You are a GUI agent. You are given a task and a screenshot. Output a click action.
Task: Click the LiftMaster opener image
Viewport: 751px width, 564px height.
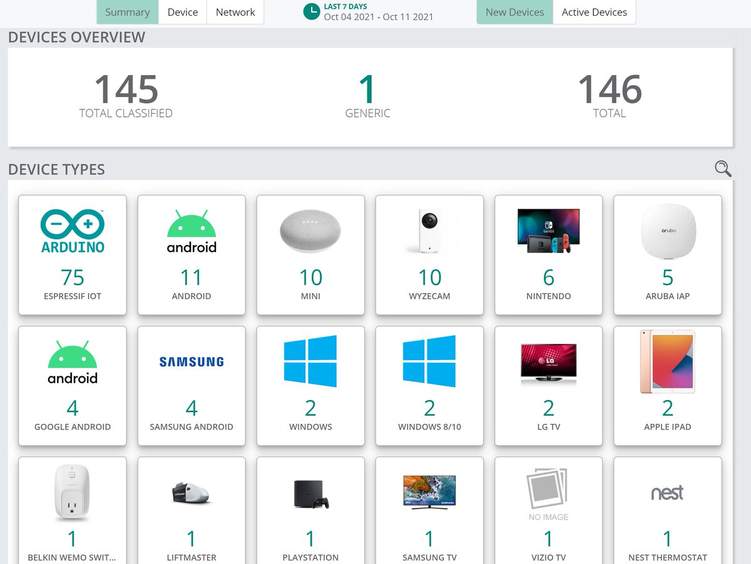coord(192,493)
